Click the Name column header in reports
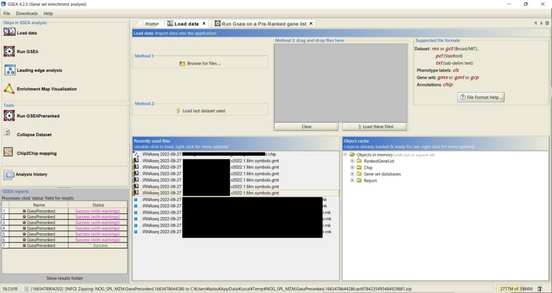This screenshot has width=552, height=293. click(39, 205)
